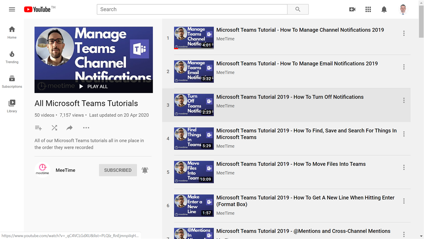Open thumbnail of Turn Off Notifications video

click(x=194, y=105)
